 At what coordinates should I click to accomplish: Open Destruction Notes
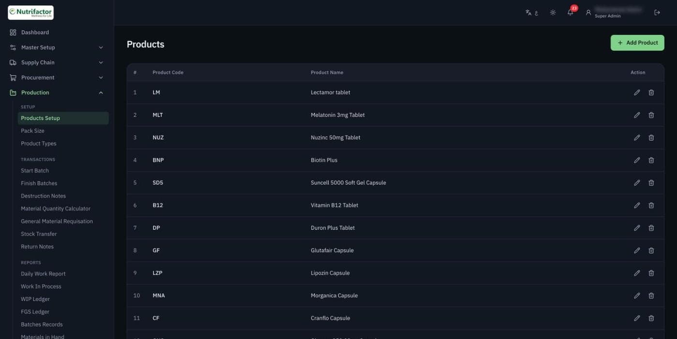(x=43, y=196)
